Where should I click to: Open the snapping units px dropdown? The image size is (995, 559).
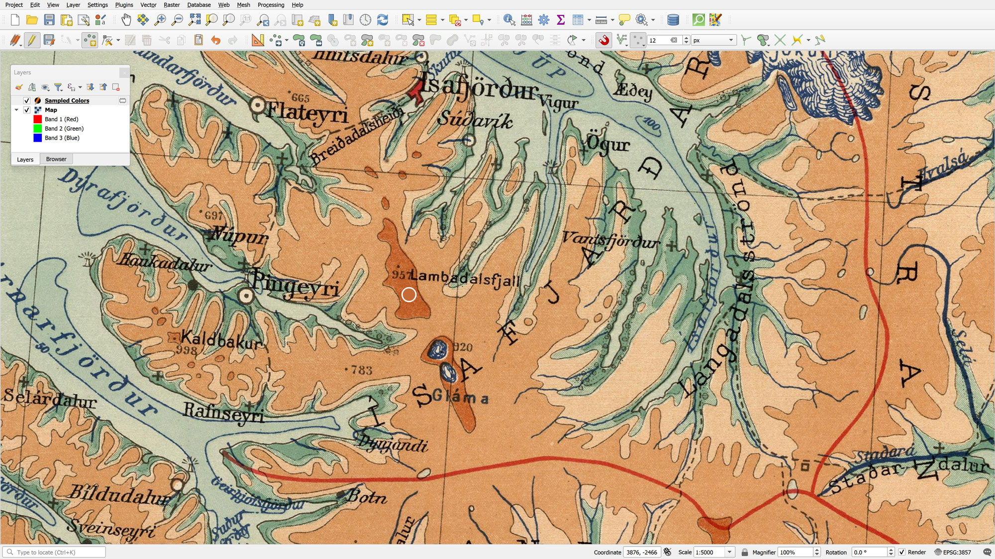[713, 40]
